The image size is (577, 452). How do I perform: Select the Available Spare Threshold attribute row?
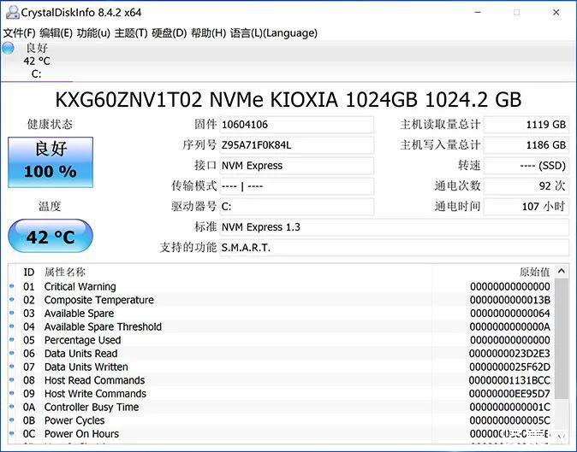pyautogui.click(x=281, y=326)
